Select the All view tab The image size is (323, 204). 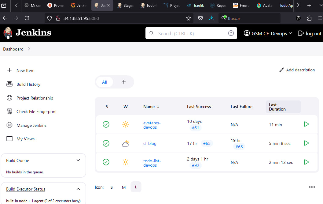pyautogui.click(x=105, y=82)
